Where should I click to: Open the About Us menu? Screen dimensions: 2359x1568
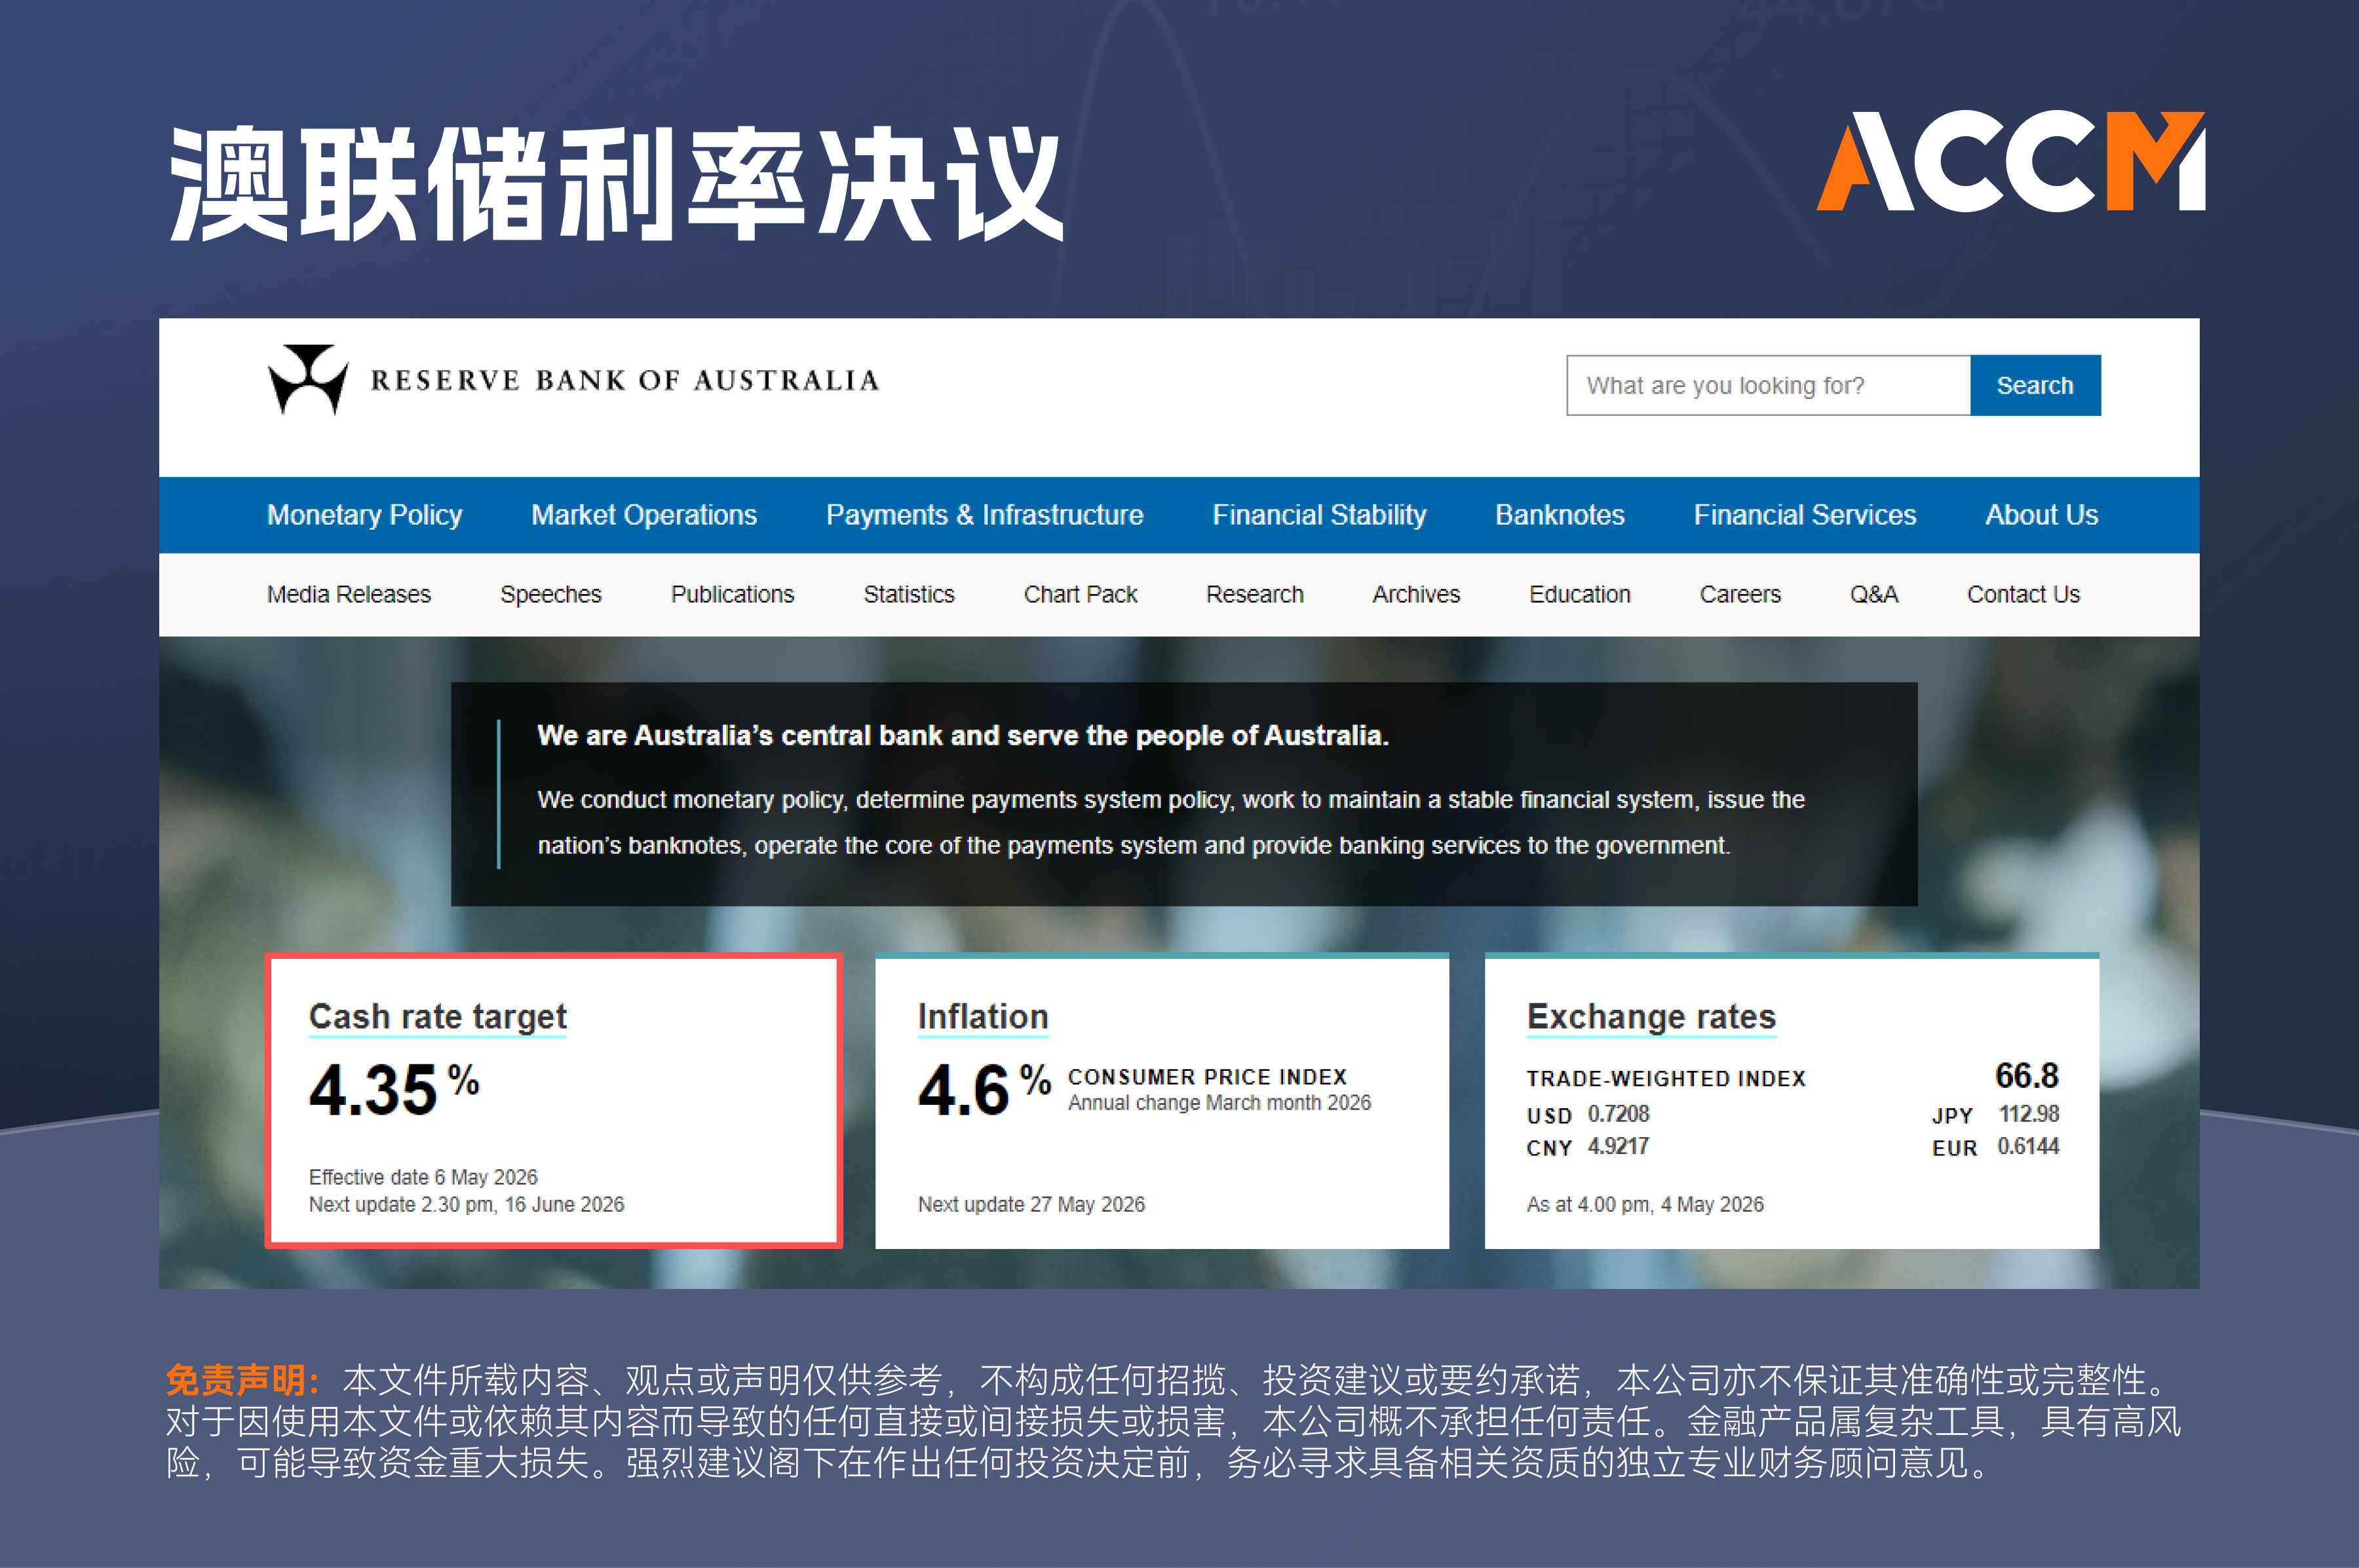[x=2041, y=515]
